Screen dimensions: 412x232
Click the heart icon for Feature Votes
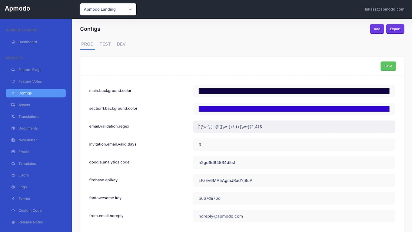click(x=13, y=82)
